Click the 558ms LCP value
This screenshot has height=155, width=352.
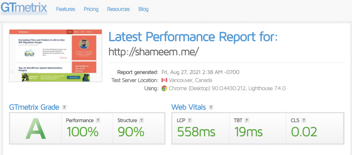point(196,132)
